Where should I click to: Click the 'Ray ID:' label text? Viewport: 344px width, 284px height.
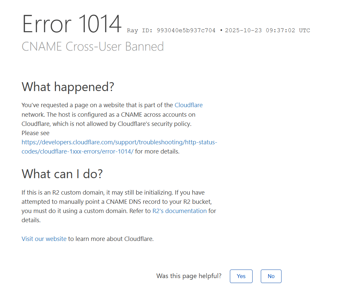point(140,31)
